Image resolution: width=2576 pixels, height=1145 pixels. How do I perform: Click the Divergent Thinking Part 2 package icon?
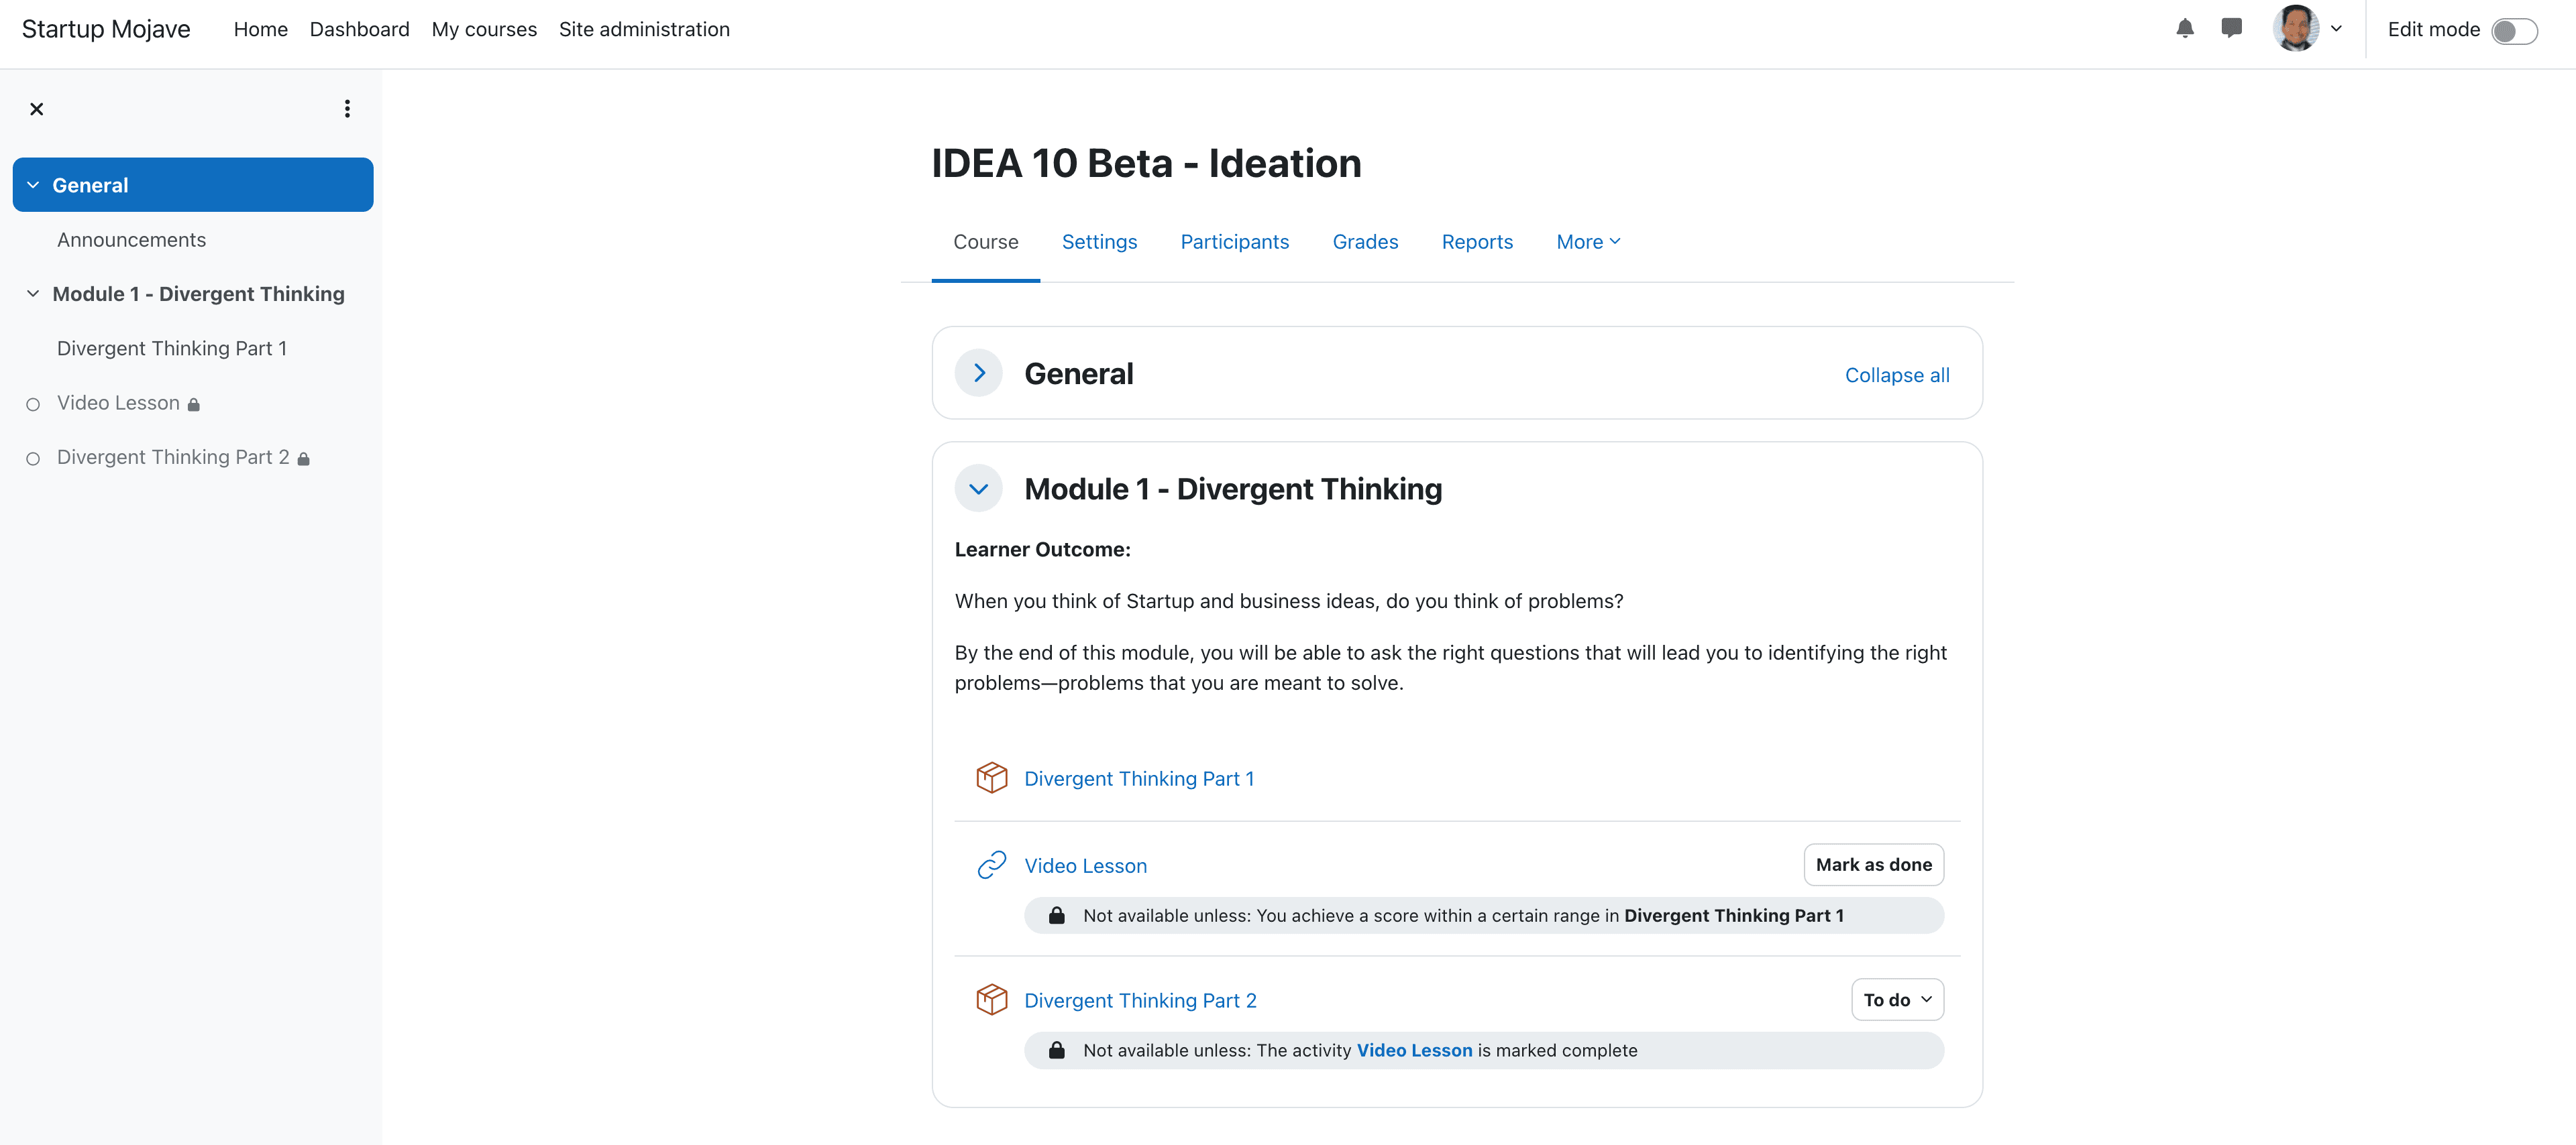pos(991,999)
